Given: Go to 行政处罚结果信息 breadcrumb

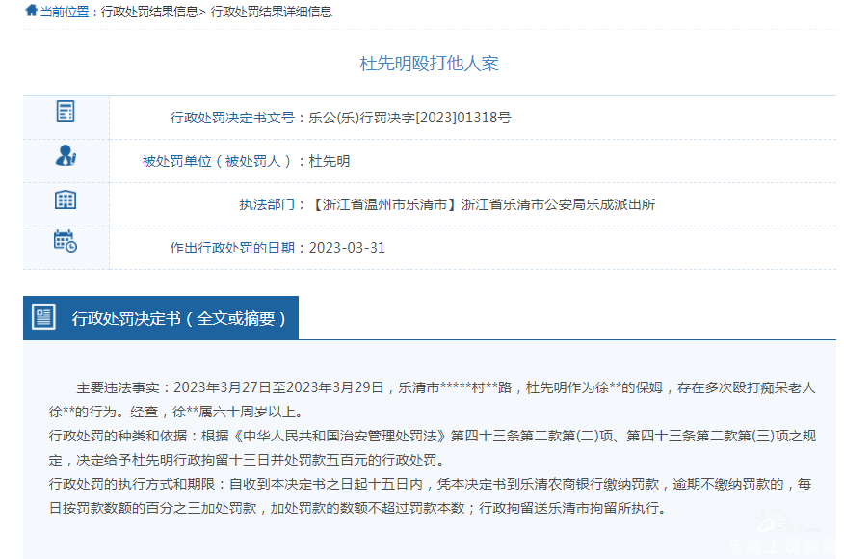Looking at the screenshot, I should pos(149,12).
